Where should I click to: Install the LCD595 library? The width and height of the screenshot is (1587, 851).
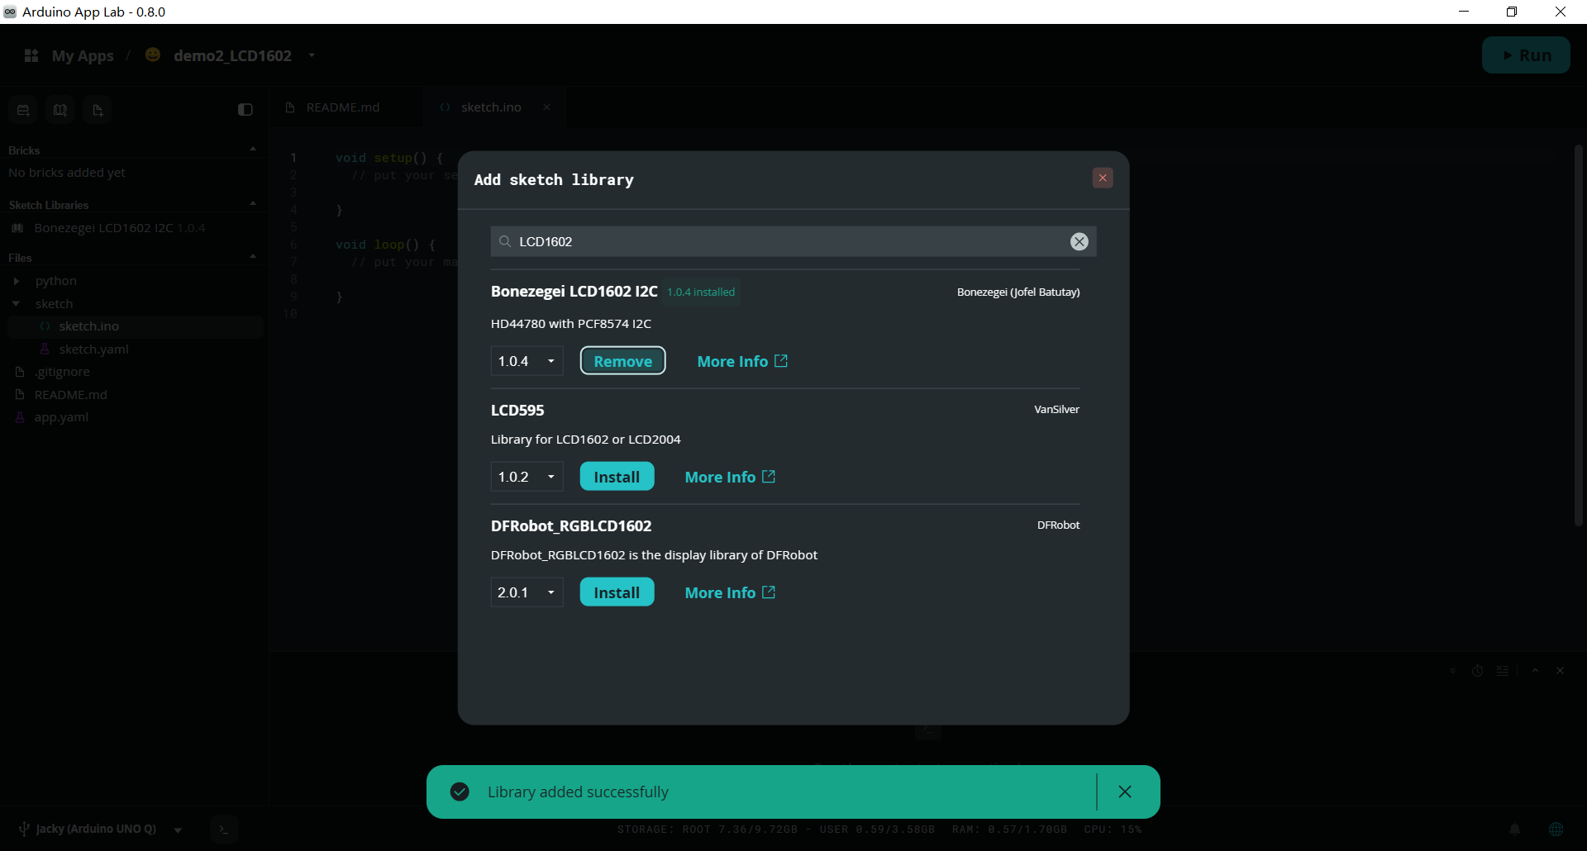click(617, 477)
